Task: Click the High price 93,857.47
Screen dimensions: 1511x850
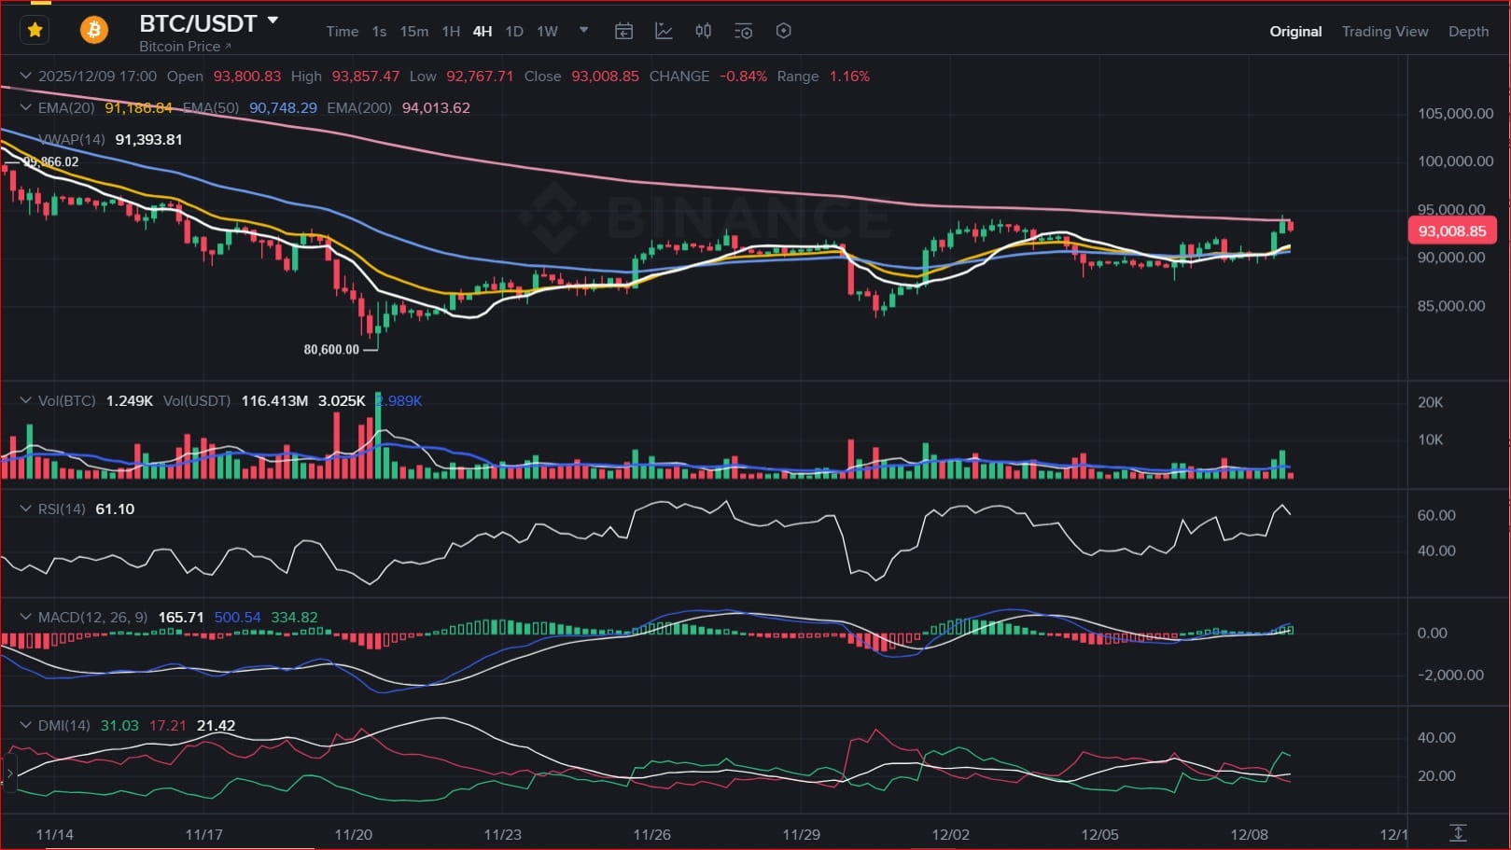Action: 366,76
